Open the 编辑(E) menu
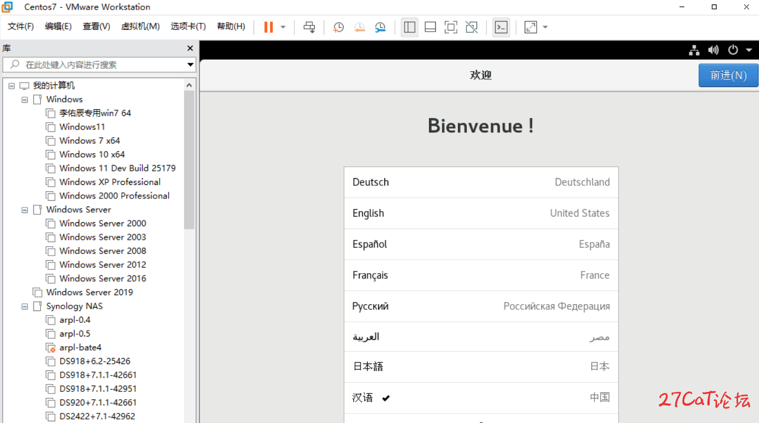The image size is (759, 423). (58, 27)
